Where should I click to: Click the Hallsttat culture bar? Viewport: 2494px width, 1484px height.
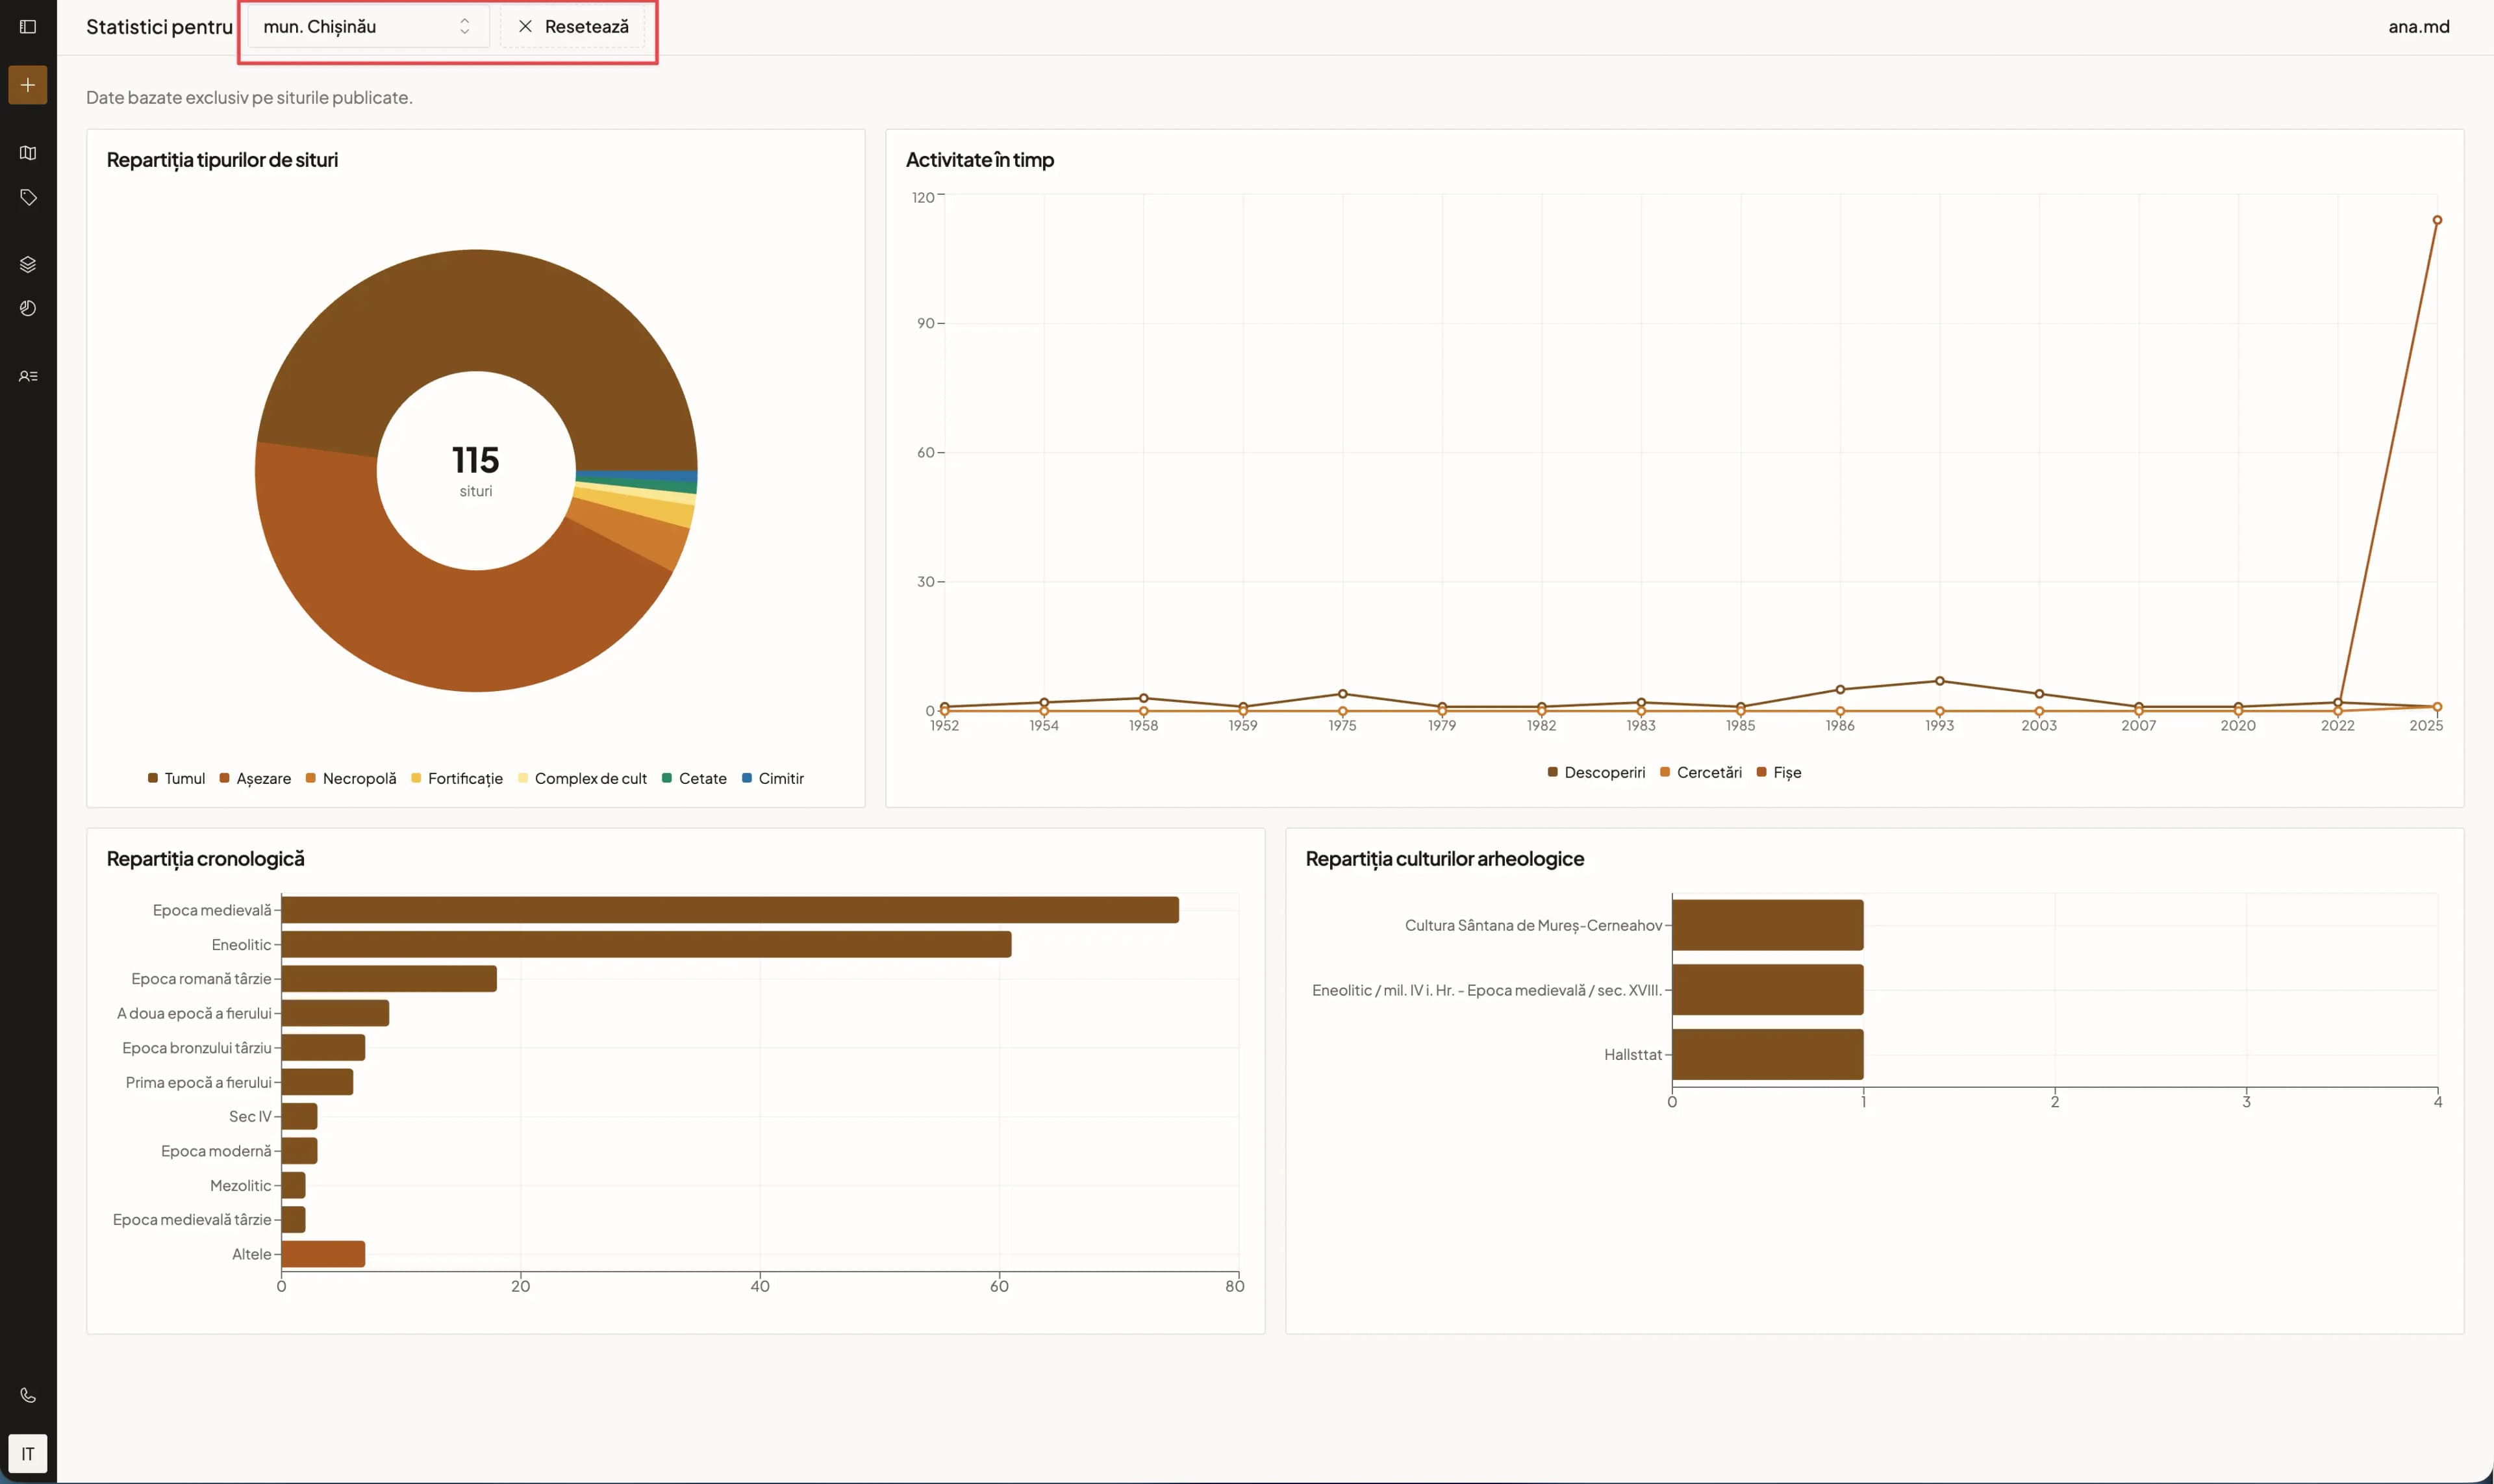pos(1767,1054)
